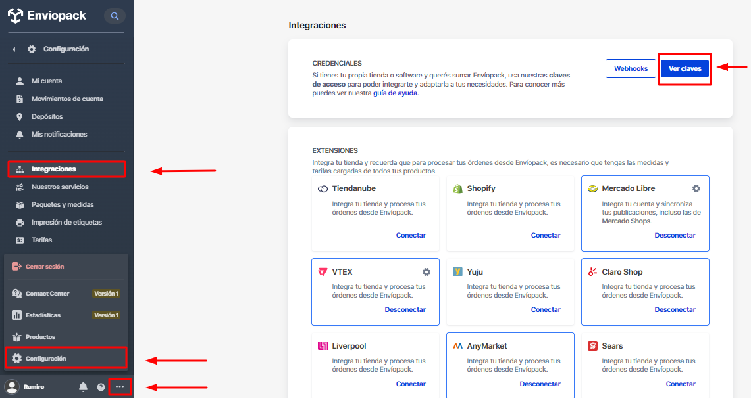Click Conectar on the Yuju card
751x398 pixels.
pos(546,309)
